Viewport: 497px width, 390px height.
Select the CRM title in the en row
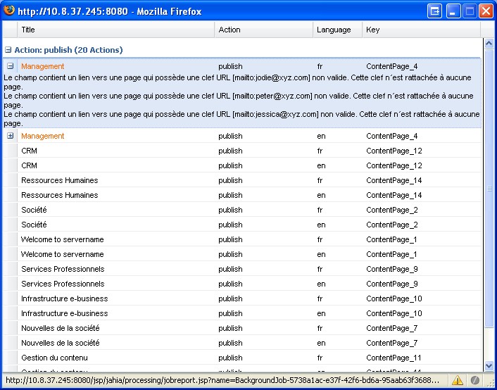coord(29,165)
